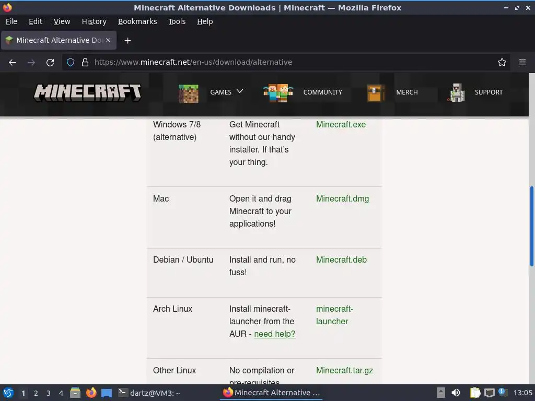Click the 'Arch Linux' table cell
Viewport: 535px width, 401px height.
click(x=172, y=309)
